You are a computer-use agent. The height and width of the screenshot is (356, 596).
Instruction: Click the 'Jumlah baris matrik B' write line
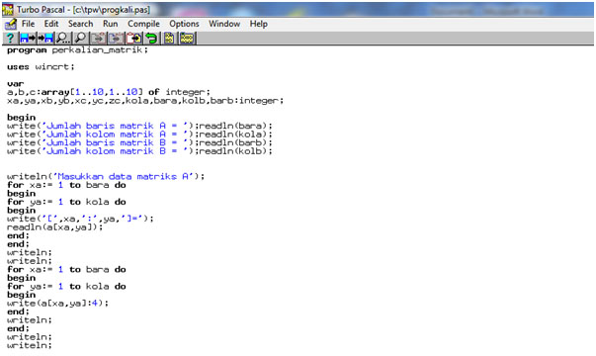(139, 142)
